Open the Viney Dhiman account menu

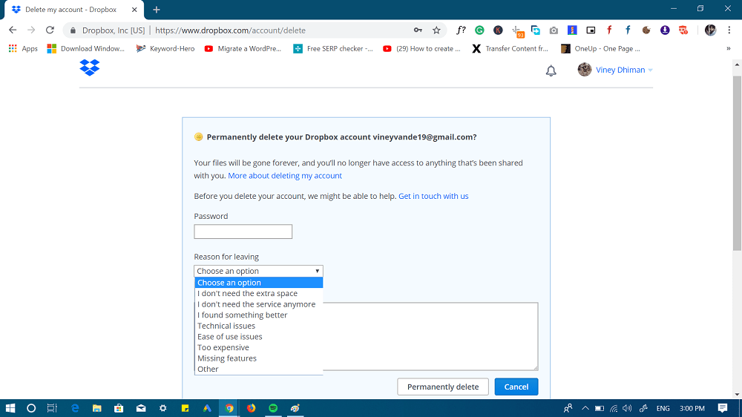coord(624,70)
